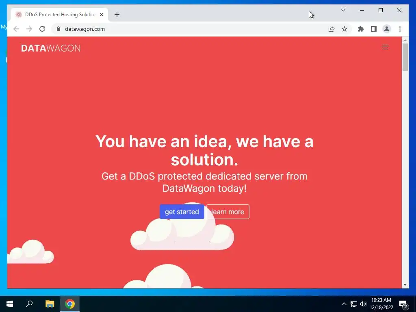Open the clock showing 10:23 AM
416x312 pixels.
pyautogui.click(x=381, y=304)
